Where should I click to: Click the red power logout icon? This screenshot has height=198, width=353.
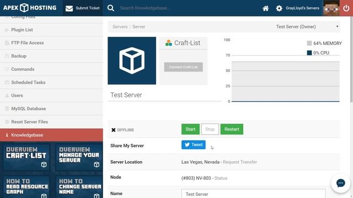346,8
